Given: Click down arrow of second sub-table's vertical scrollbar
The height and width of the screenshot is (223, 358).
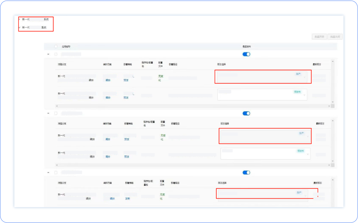Looking at the screenshot, I should 333,161.
